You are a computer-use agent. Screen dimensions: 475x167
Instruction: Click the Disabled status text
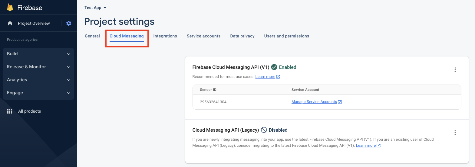tap(278, 130)
